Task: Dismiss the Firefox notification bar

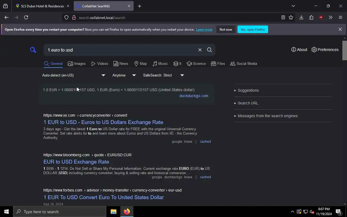Action: pyautogui.click(x=340, y=29)
